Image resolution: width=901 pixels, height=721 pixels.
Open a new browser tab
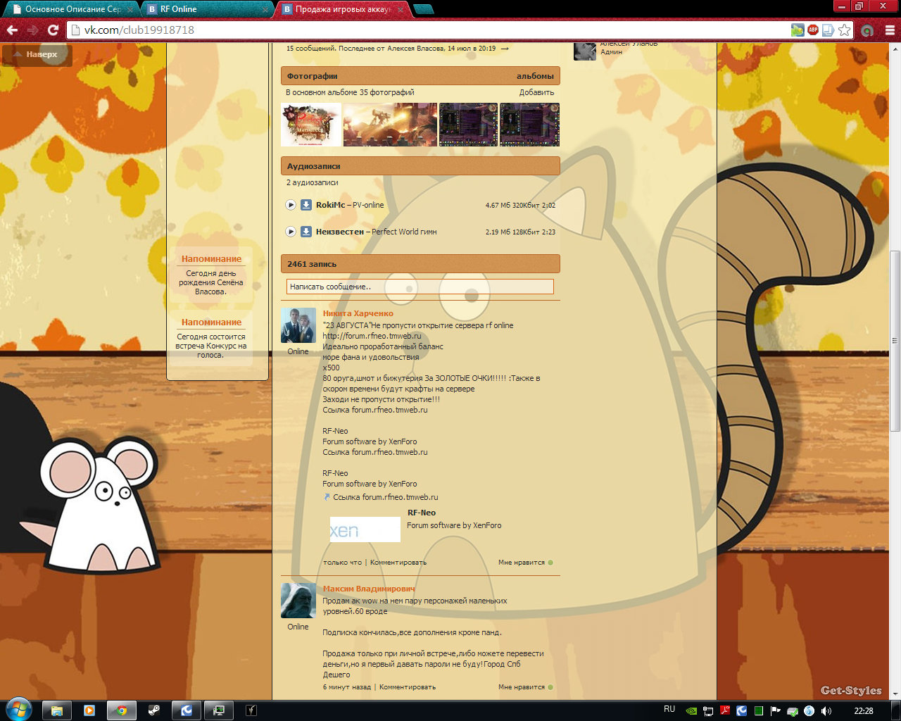click(424, 9)
